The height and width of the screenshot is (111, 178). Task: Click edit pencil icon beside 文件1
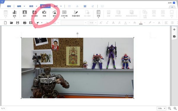(x=174, y=3)
